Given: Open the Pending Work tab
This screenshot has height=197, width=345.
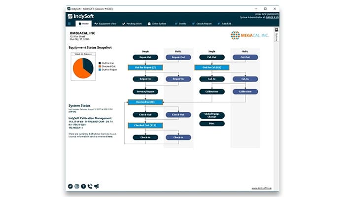Looking at the screenshot, I should (133, 23).
